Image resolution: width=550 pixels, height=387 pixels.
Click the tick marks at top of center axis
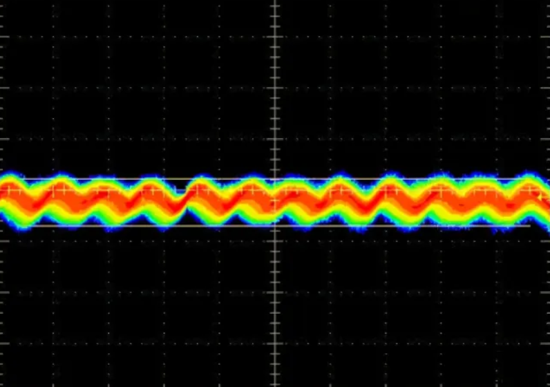pyautogui.click(x=275, y=8)
